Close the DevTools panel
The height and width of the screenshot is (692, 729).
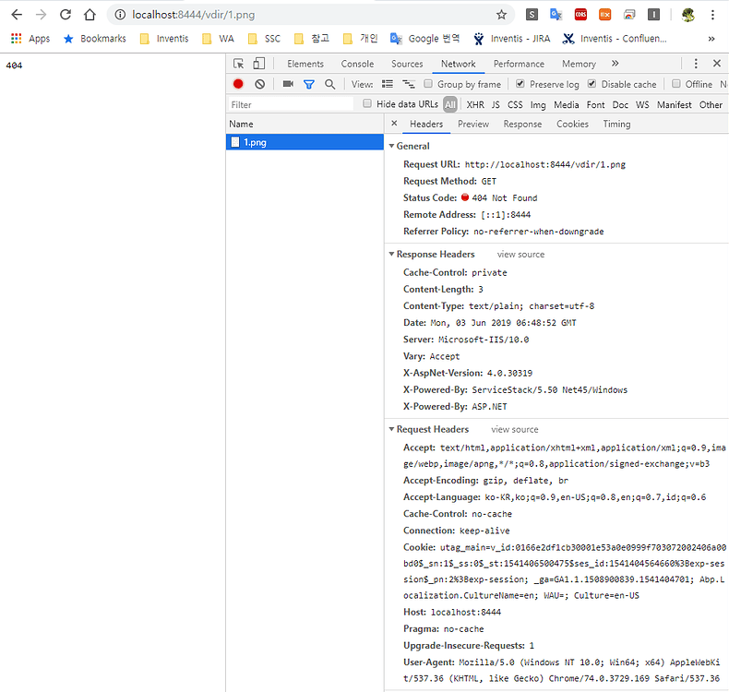pos(717,64)
